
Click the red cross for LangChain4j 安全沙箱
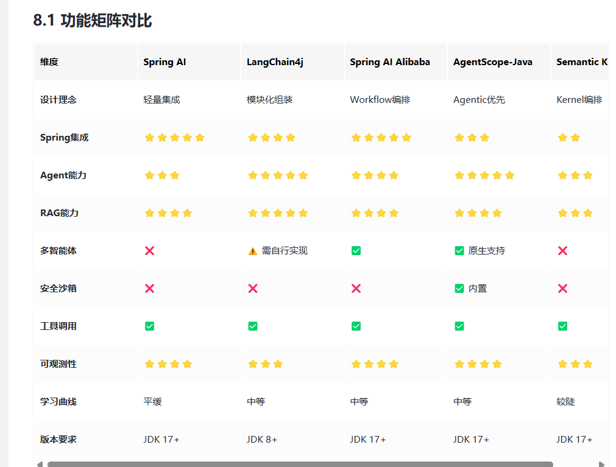coord(253,289)
